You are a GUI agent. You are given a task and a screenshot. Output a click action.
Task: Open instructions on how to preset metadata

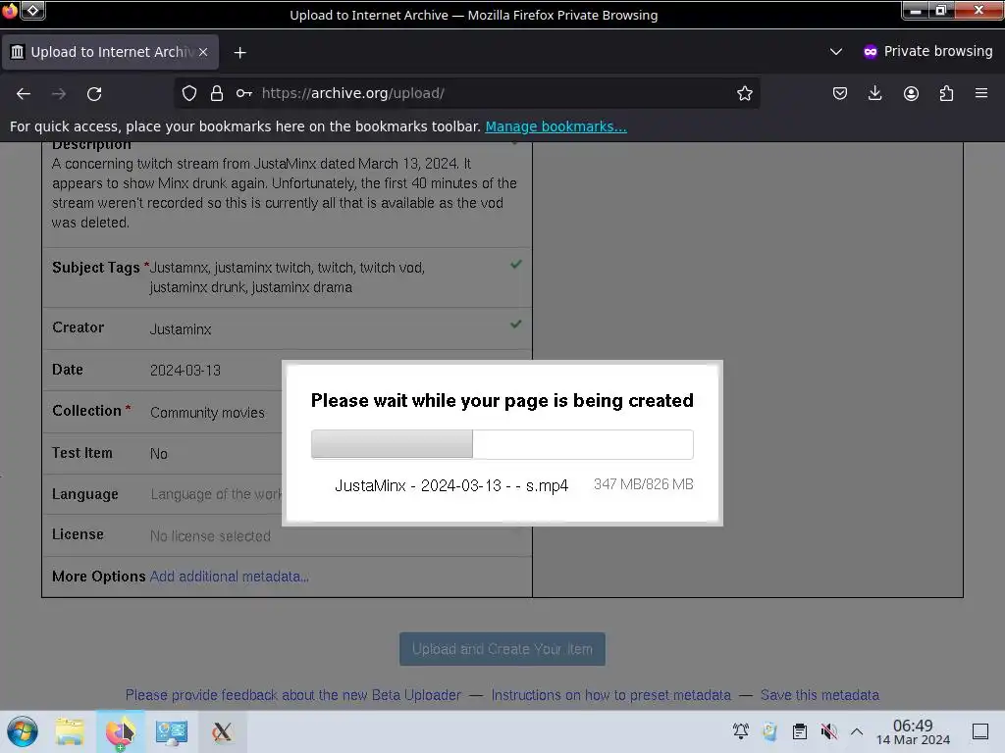[610, 695]
